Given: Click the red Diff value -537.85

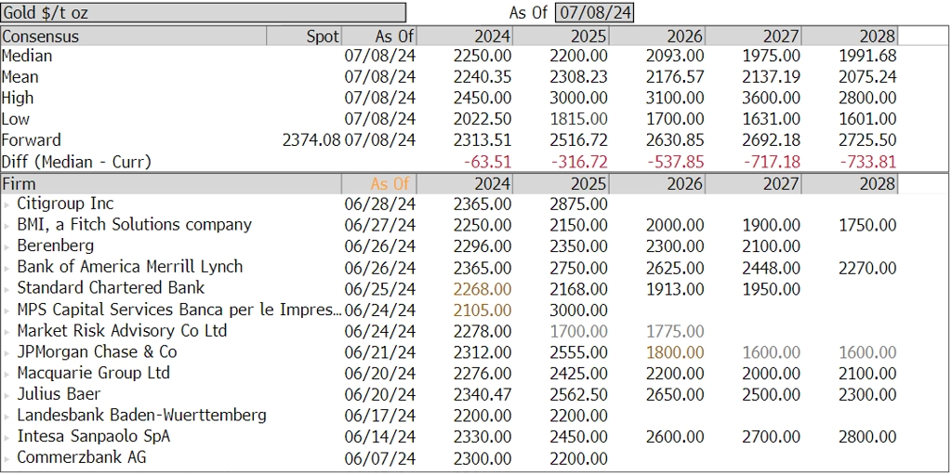Looking at the screenshot, I should [x=675, y=162].
